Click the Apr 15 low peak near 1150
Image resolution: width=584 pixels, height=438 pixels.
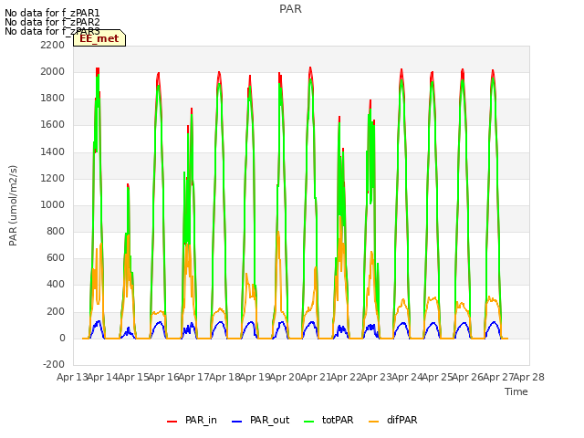pyautogui.click(x=128, y=185)
